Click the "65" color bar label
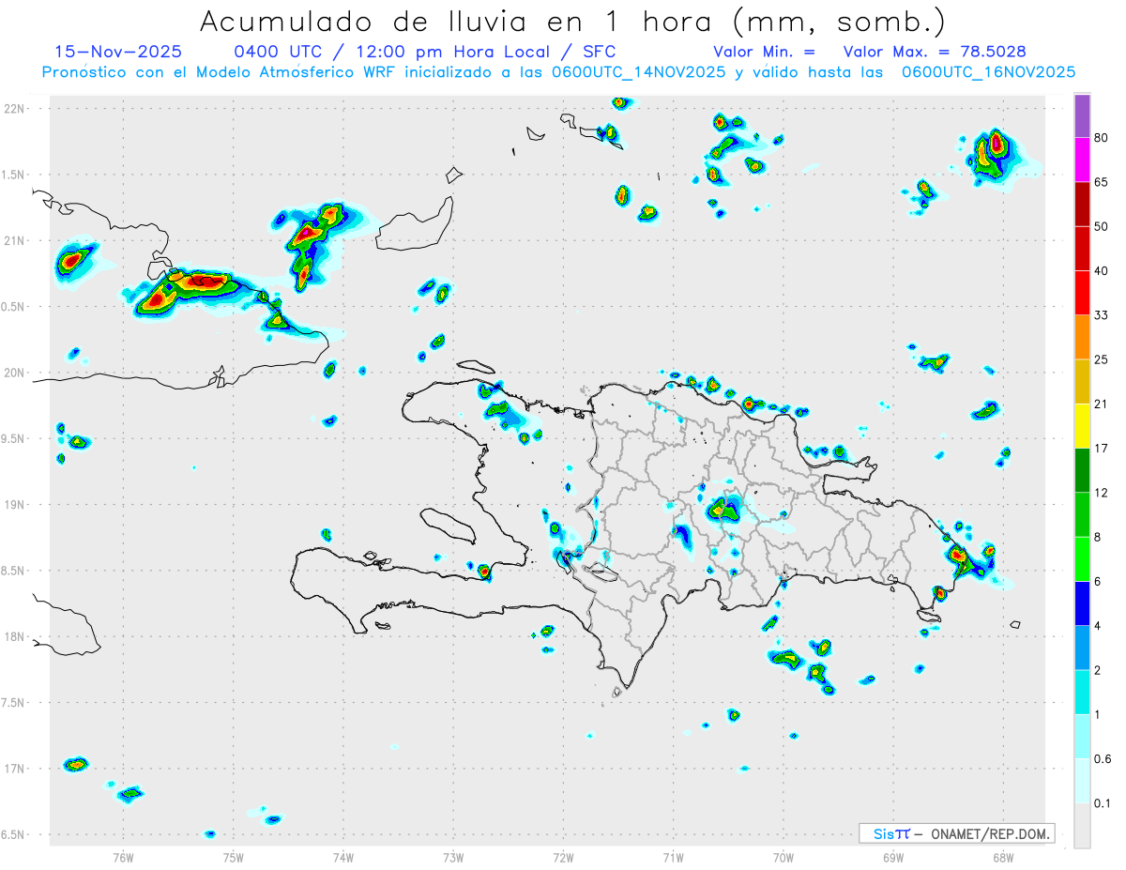Image resolution: width=1126 pixels, height=870 pixels. pyautogui.click(x=1102, y=182)
